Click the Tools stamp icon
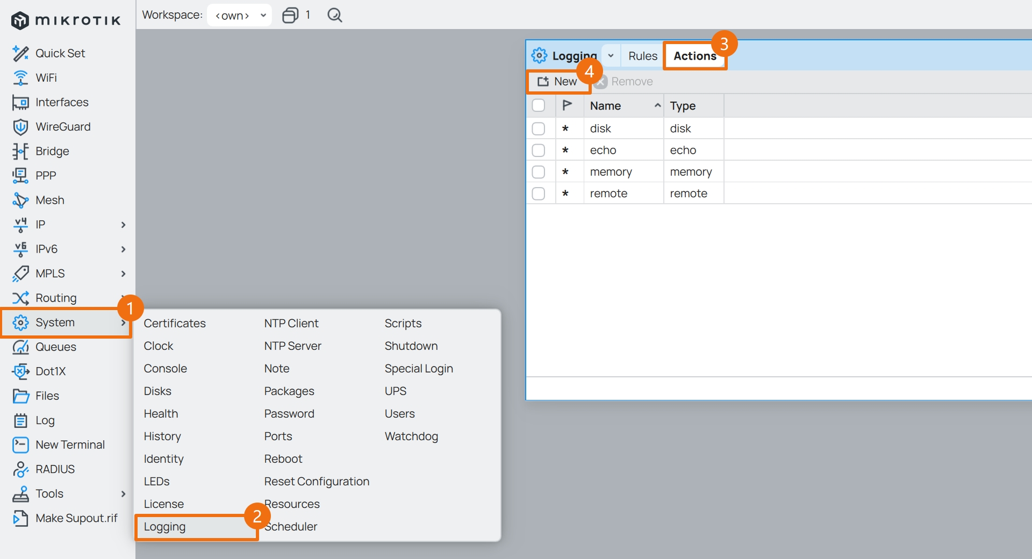Screen dimensions: 1032x559 click(20, 493)
